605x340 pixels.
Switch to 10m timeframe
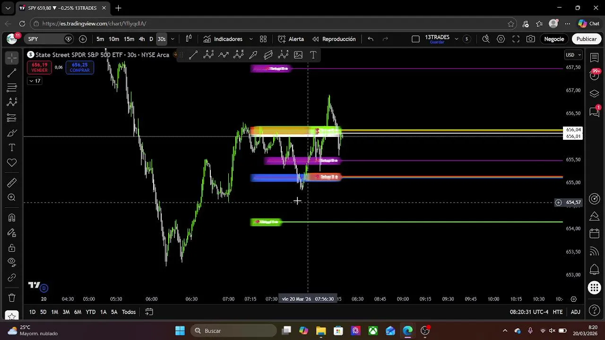click(x=114, y=39)
